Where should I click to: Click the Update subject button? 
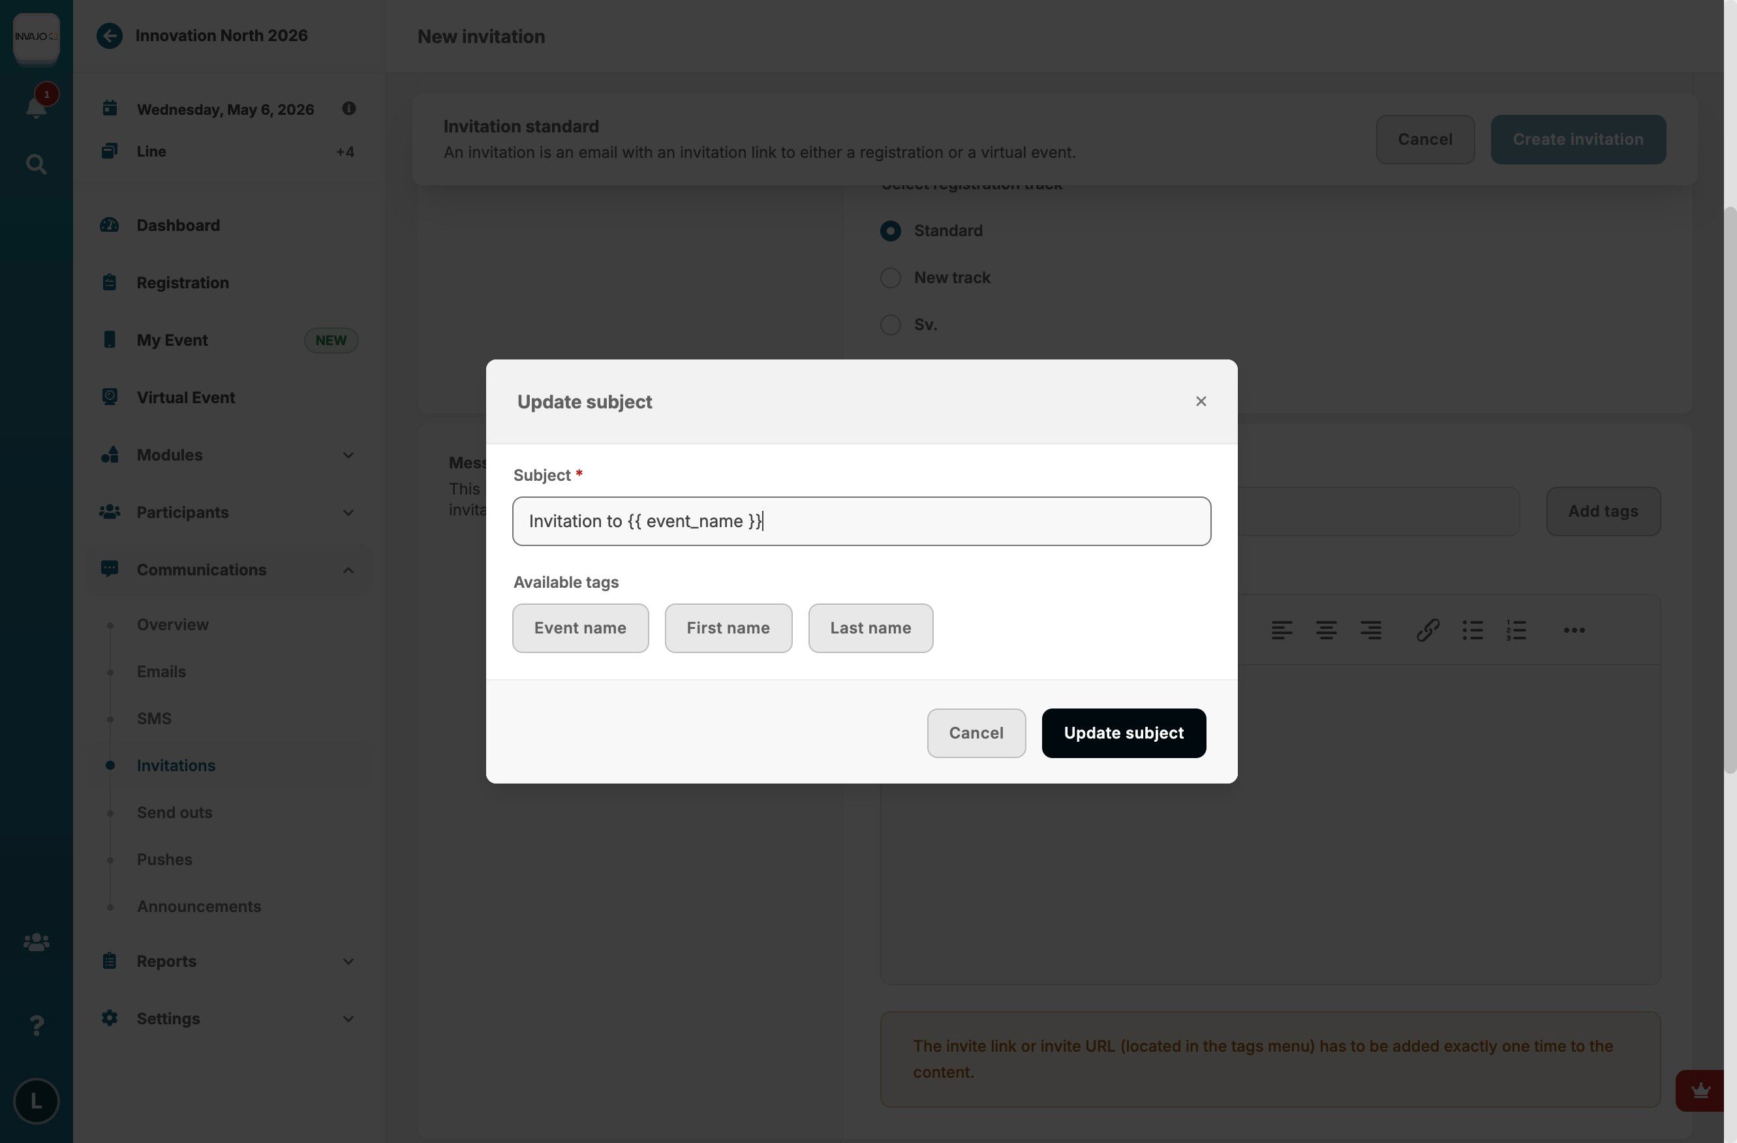1123,733
